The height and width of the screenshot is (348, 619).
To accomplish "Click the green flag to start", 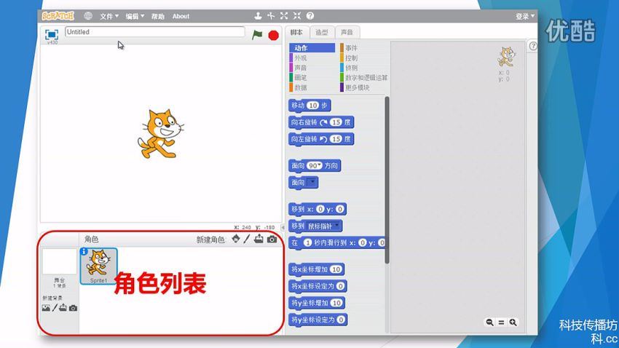I will tap(257, 35).
